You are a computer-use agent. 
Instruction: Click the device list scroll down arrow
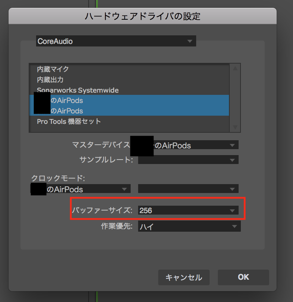click(235, 127)
